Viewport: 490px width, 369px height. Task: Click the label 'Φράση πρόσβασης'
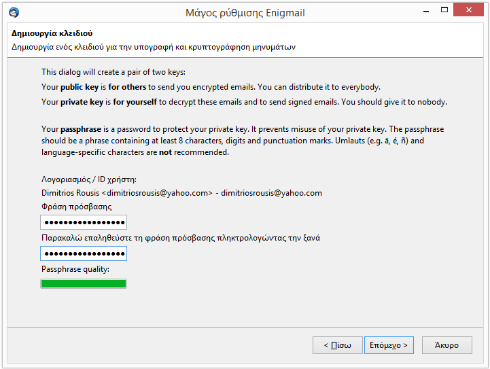click(x=77, y=207)
